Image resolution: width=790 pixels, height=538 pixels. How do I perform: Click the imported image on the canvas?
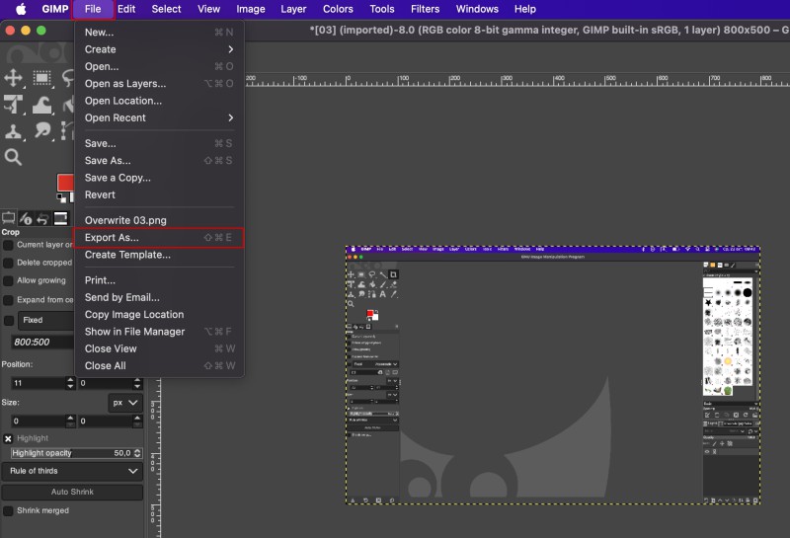click(553, 375)
